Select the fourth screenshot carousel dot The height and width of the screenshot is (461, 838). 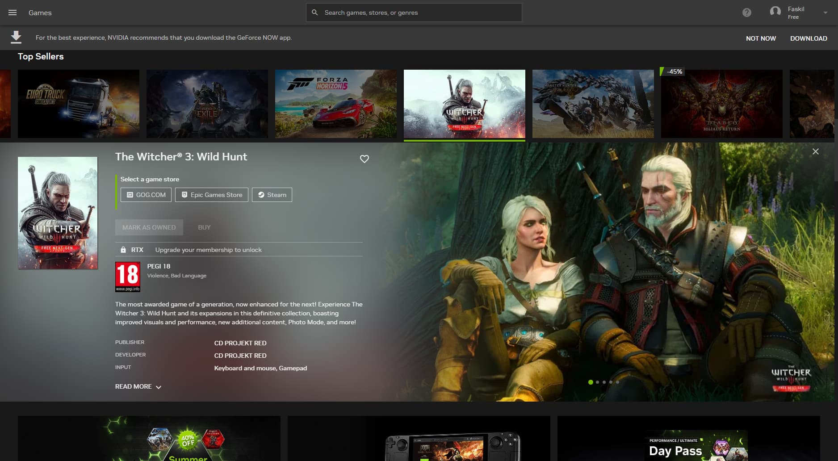611,382
